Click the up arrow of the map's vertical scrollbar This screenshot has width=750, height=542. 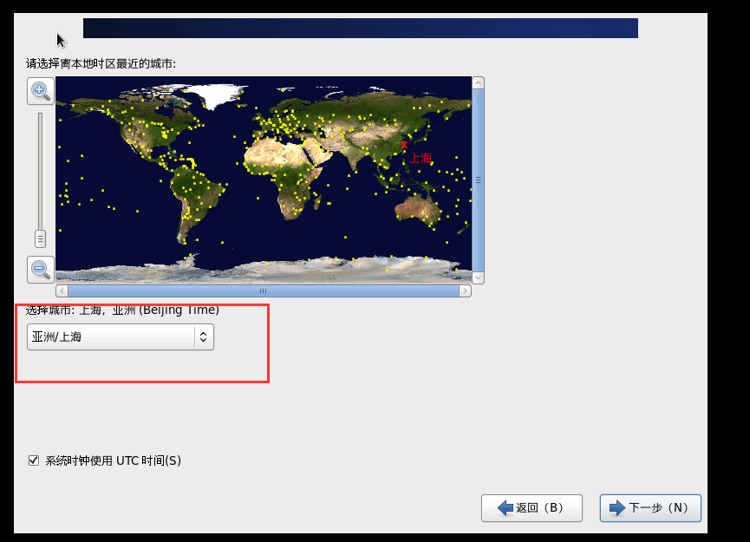[478, 81]
